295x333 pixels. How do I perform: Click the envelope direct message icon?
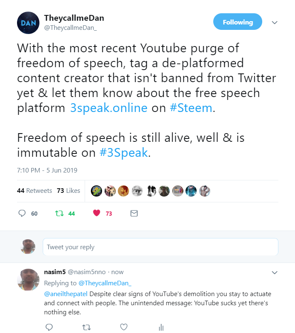coord(134,214)
